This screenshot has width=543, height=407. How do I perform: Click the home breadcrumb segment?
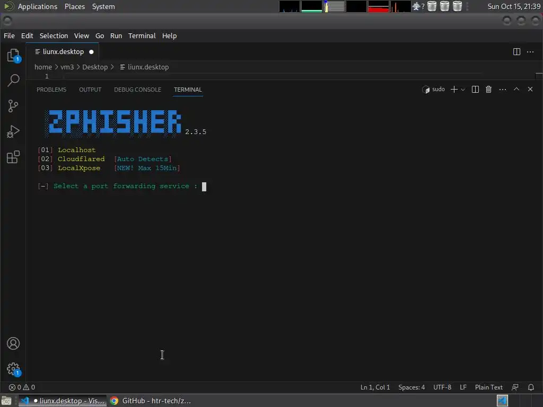coord(43,67)
